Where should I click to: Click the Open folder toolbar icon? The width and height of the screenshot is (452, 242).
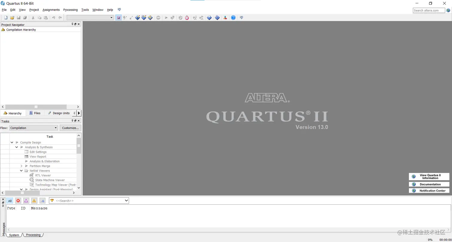pyautogui.click(x=12, y=18)
